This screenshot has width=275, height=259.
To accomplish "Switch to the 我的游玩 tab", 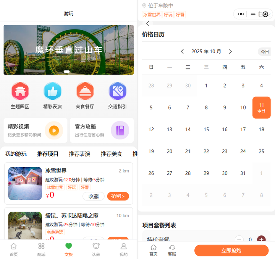I will coord(16,154).
